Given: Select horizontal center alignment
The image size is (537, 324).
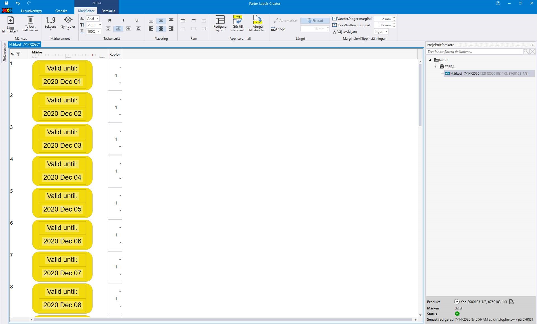Looking at the screenshot, I should (x=161, y=29).
